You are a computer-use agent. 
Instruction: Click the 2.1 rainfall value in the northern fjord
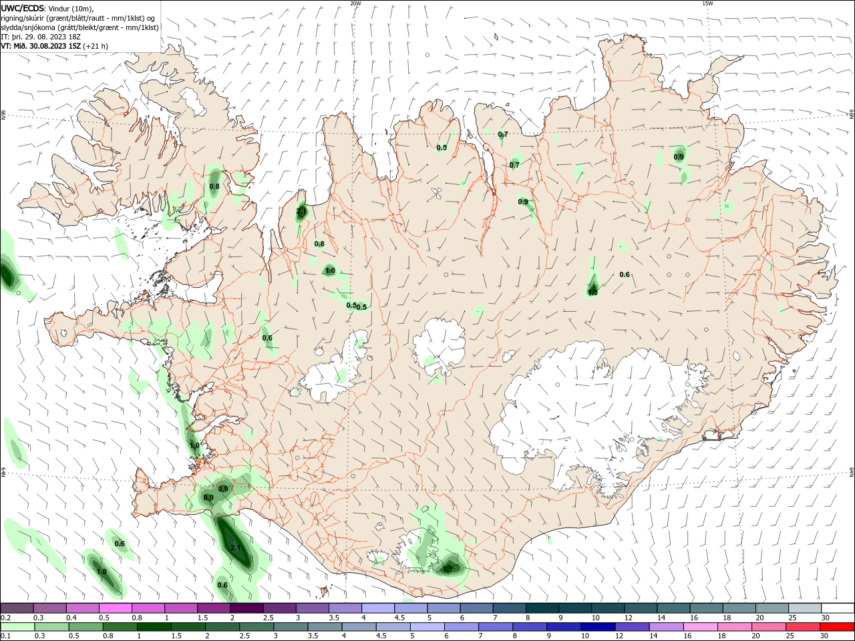coord(301,212)
